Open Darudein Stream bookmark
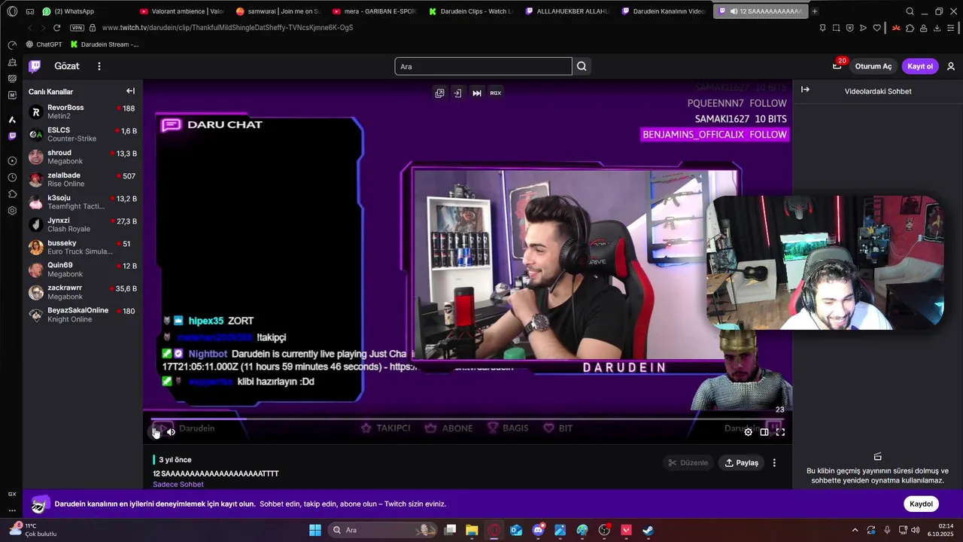 point(104,44)
